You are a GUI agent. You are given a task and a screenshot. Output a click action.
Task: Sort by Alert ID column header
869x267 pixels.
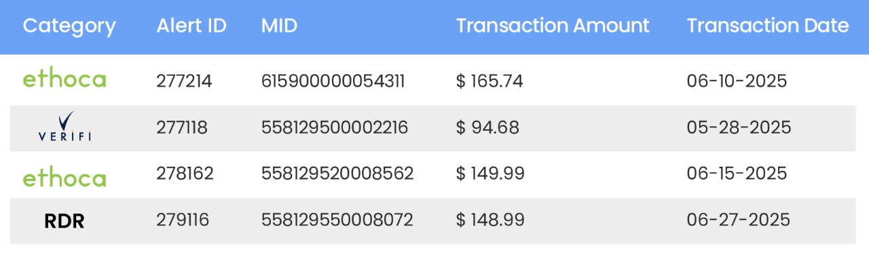191,26
